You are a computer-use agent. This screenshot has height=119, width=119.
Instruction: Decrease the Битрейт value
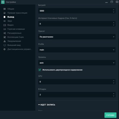(x=114, y=12)
